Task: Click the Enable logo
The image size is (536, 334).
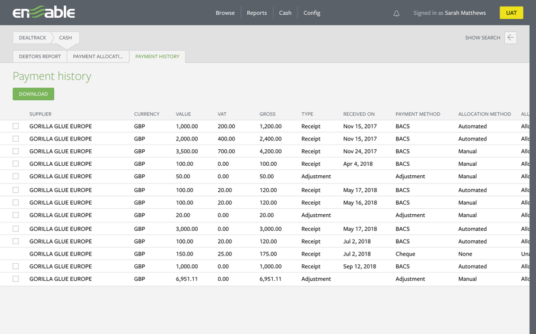Action: 44,12
